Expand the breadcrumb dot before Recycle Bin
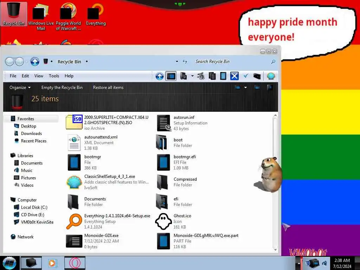Viewport: 360px width, 270px height. click(x=52, y=62)
